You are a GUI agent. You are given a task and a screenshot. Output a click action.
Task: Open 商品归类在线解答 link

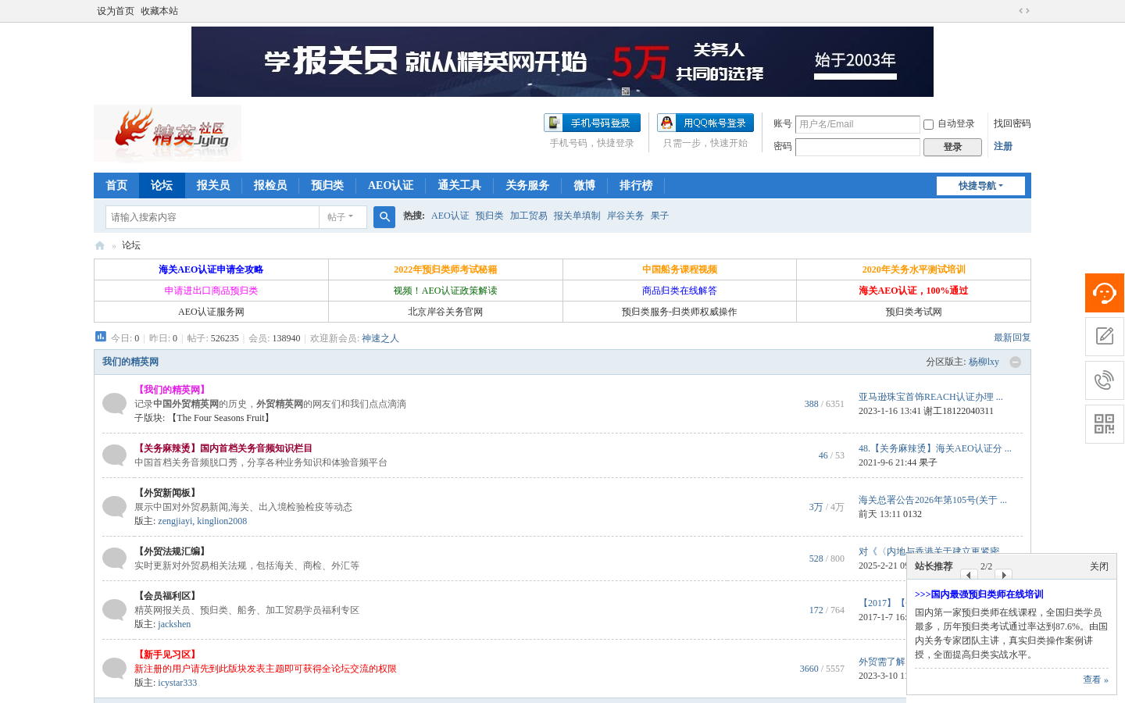pyautogui.click(x=680, y=291)
